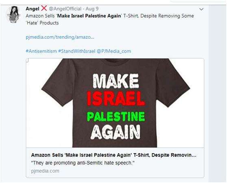Open the @PJMedia_com mention
The image size is (227, 183).
coord(113,51)
